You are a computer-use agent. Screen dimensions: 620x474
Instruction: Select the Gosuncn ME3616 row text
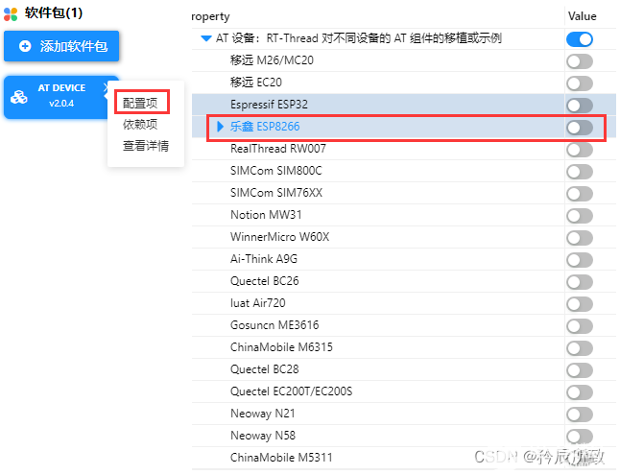point(274,325)
